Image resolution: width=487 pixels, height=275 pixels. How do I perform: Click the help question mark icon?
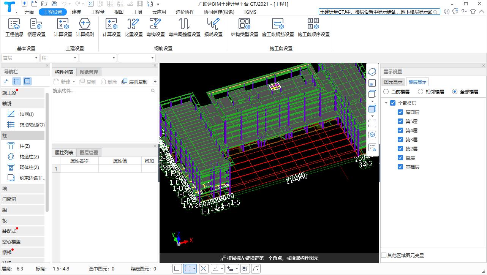[x=463, y=11]
